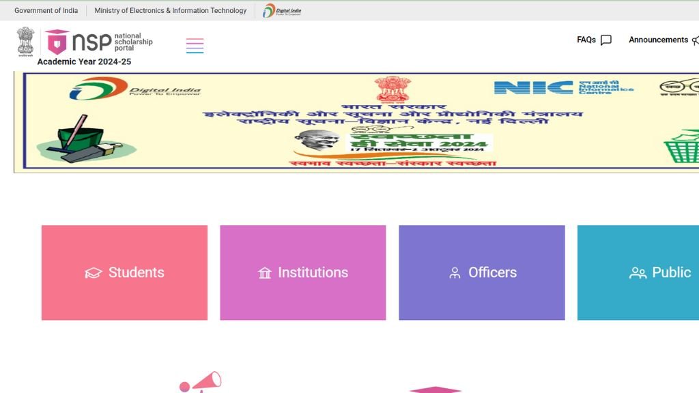
Task: Click the FAQs speech bubble icon
Action: pos(606,40)
